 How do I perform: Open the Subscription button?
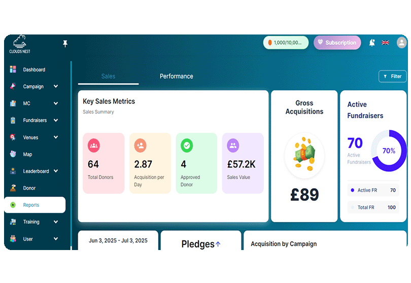[x=337, y=43]
